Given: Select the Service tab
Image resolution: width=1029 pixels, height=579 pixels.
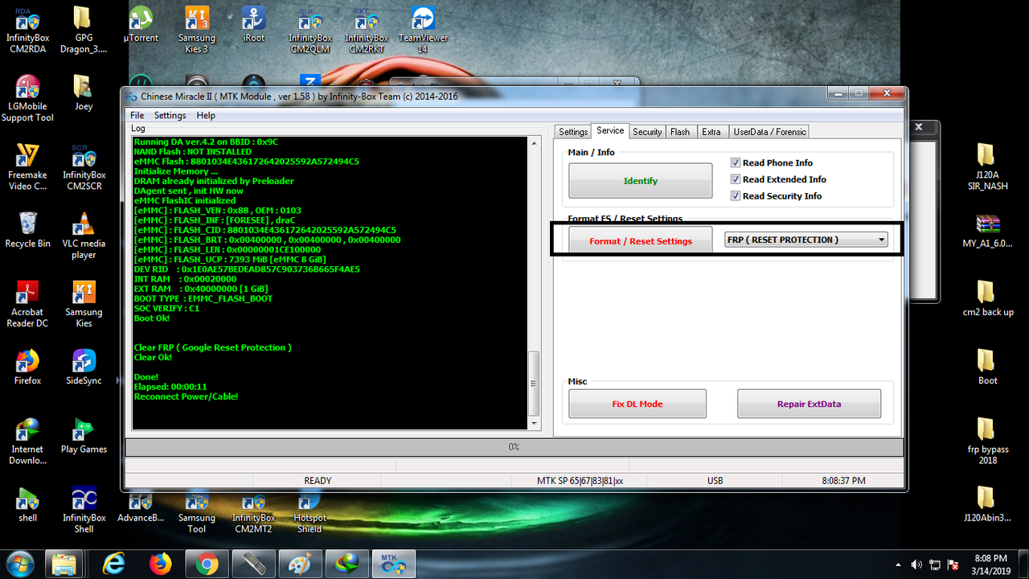Looking at the screenshot, I should point(610,130).
